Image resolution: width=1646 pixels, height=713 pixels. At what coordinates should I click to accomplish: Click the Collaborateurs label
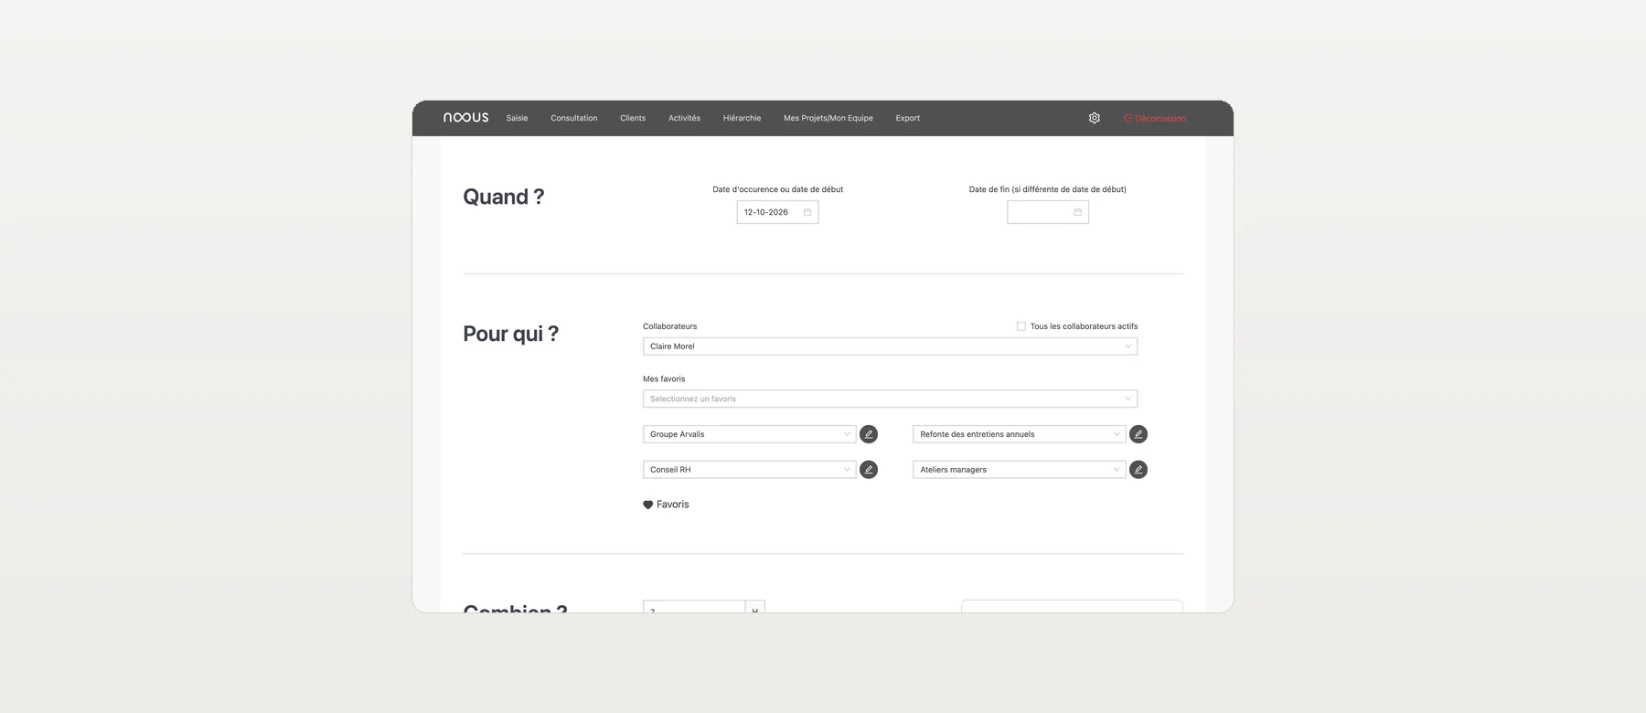[670, 326]
